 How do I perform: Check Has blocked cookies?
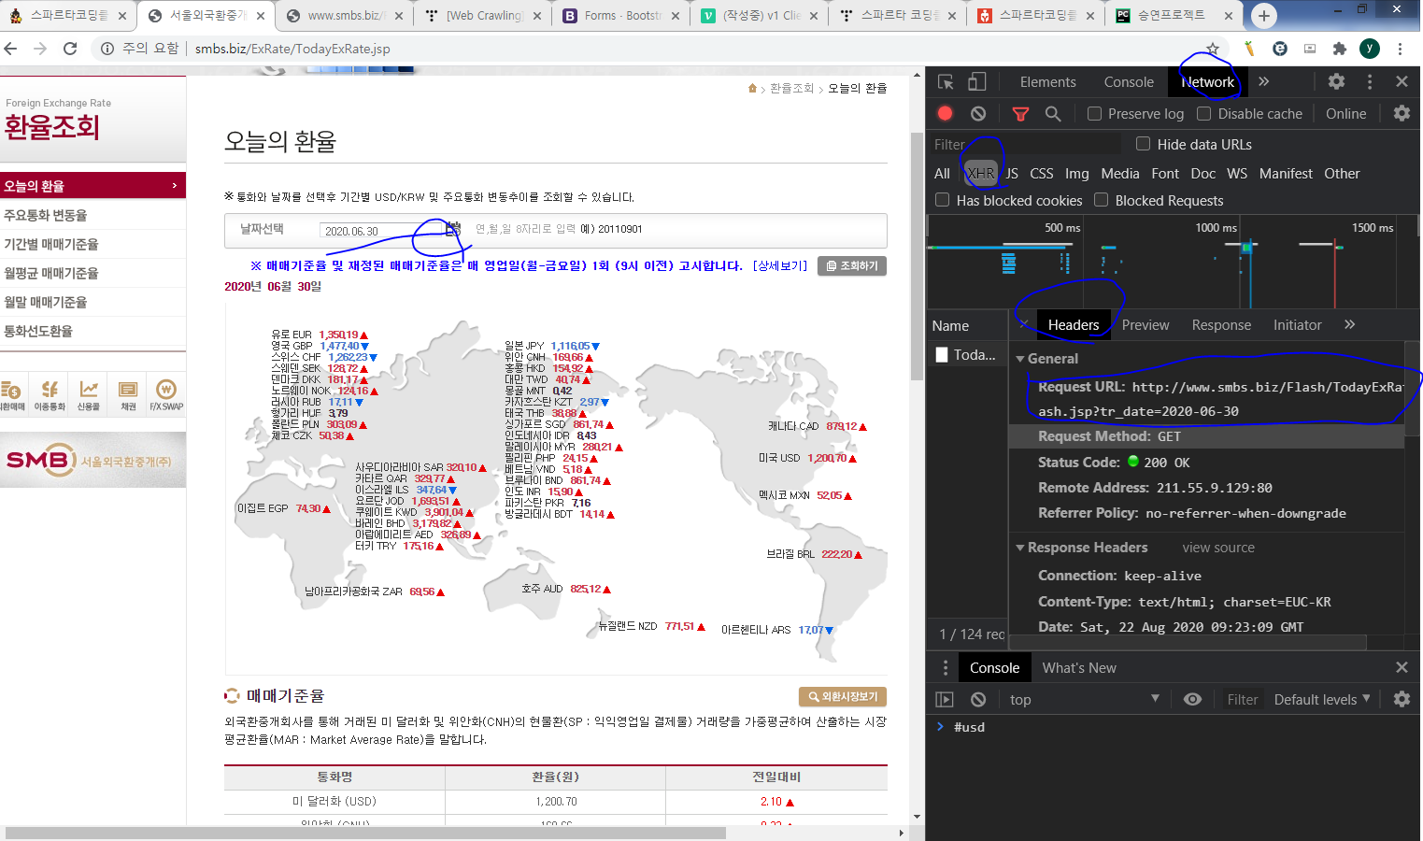pos(943,200)
